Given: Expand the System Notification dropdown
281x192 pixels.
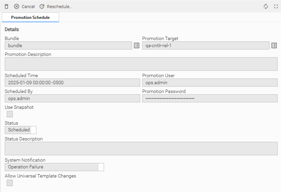Looking at the screenshot, I should click(x=54, y=167).
